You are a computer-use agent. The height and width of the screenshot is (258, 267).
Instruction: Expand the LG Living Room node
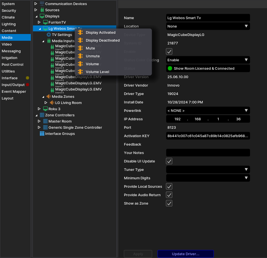46,103
